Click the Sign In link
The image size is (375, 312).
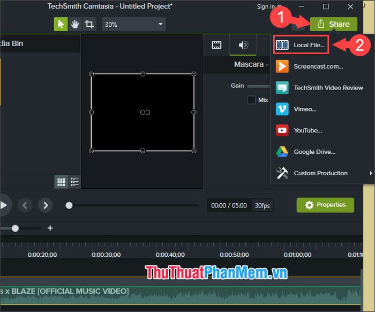[x=266, y=6]
